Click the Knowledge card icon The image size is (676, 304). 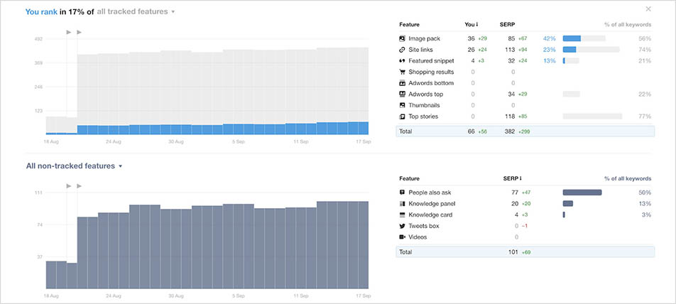(x=402, y=215)
